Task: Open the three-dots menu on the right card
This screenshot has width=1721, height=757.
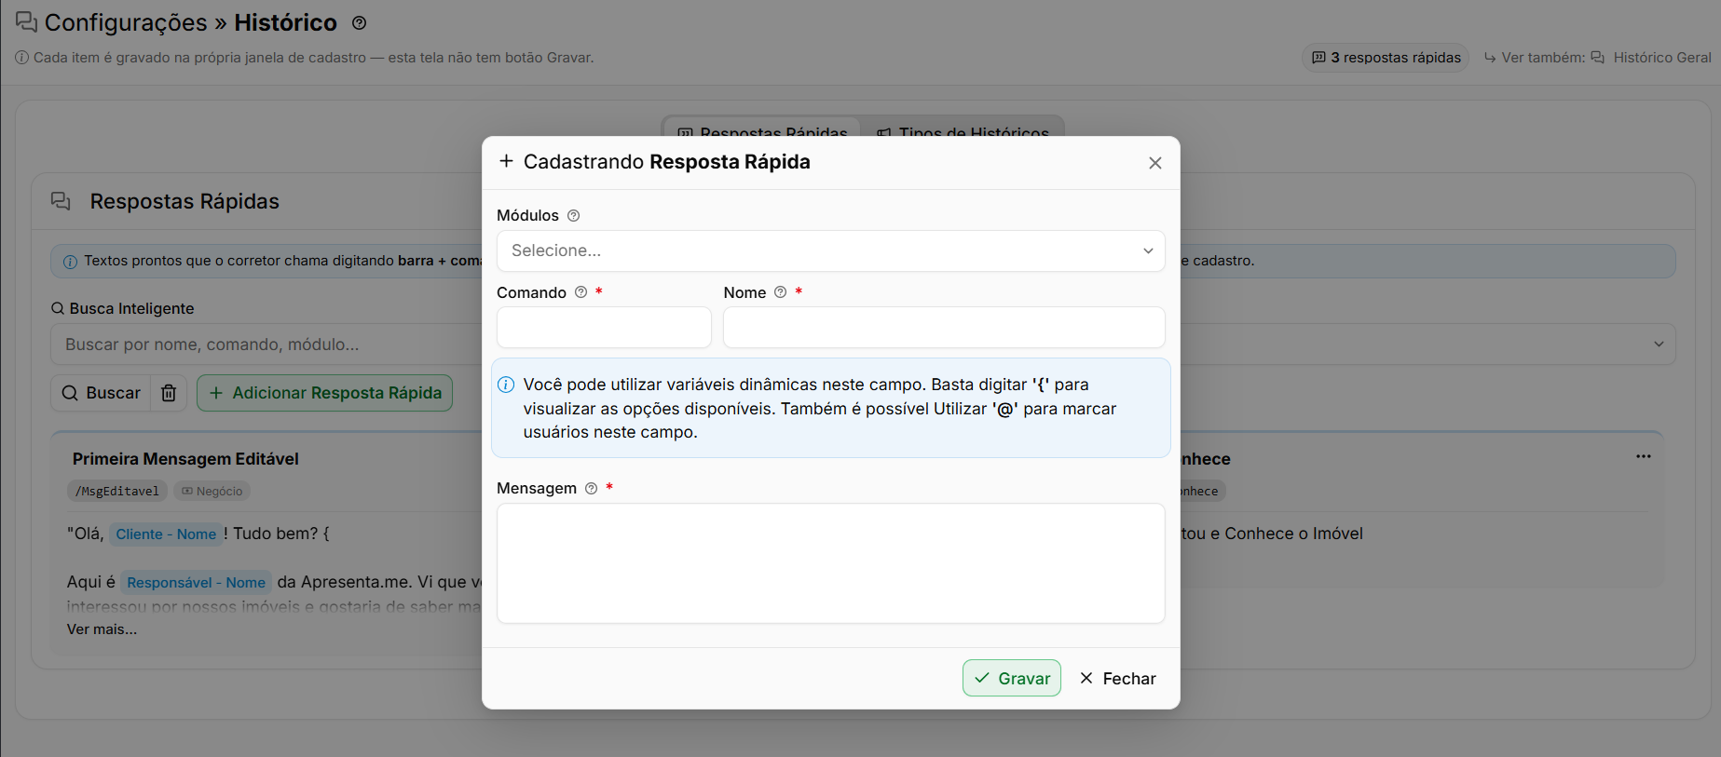Action: (1643, 456)
